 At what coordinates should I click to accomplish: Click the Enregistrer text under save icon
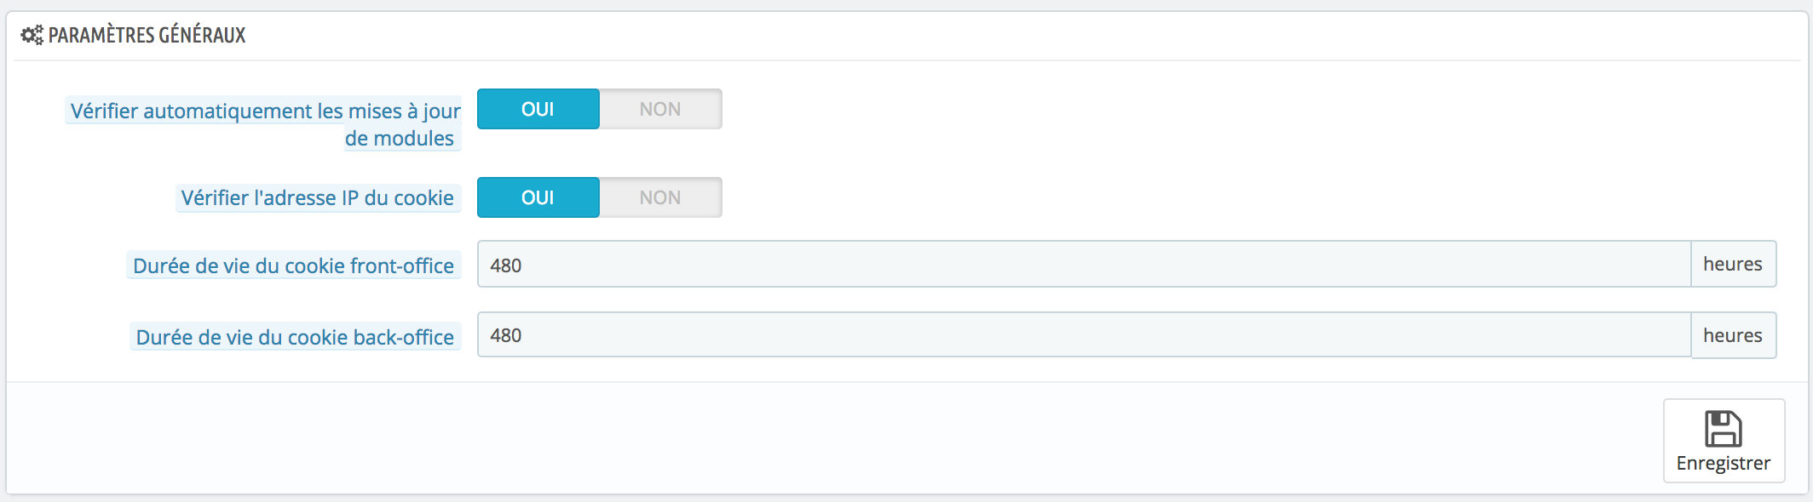(x=1723, y=463)
